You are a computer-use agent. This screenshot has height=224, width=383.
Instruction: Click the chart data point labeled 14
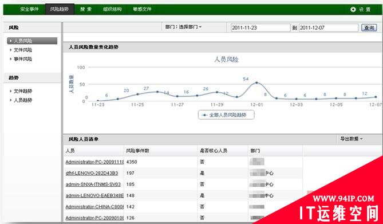177,96
